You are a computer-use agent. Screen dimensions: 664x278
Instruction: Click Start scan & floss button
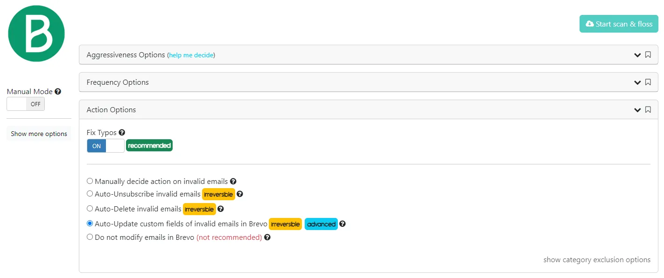(x=619, y=24)
